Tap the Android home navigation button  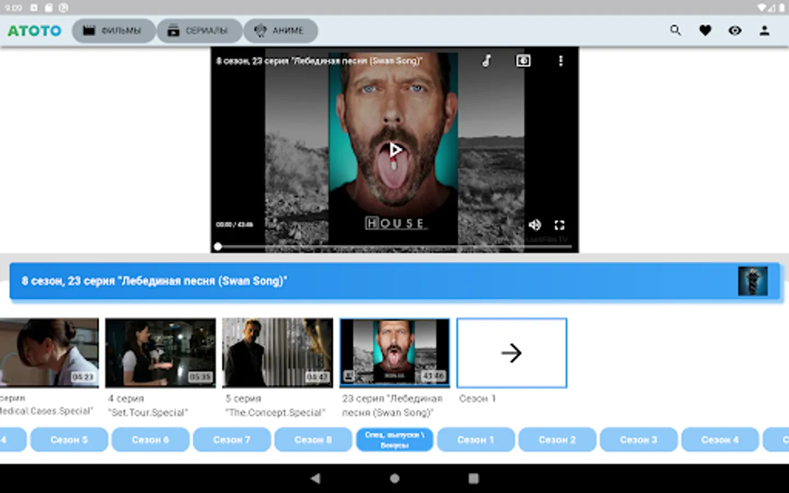point(395,478)
